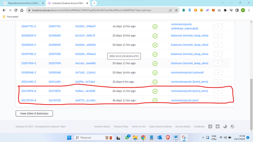This screenshot has width=253, height=142.
Task: Open block 20170876 link
Action: click(55, 91)
